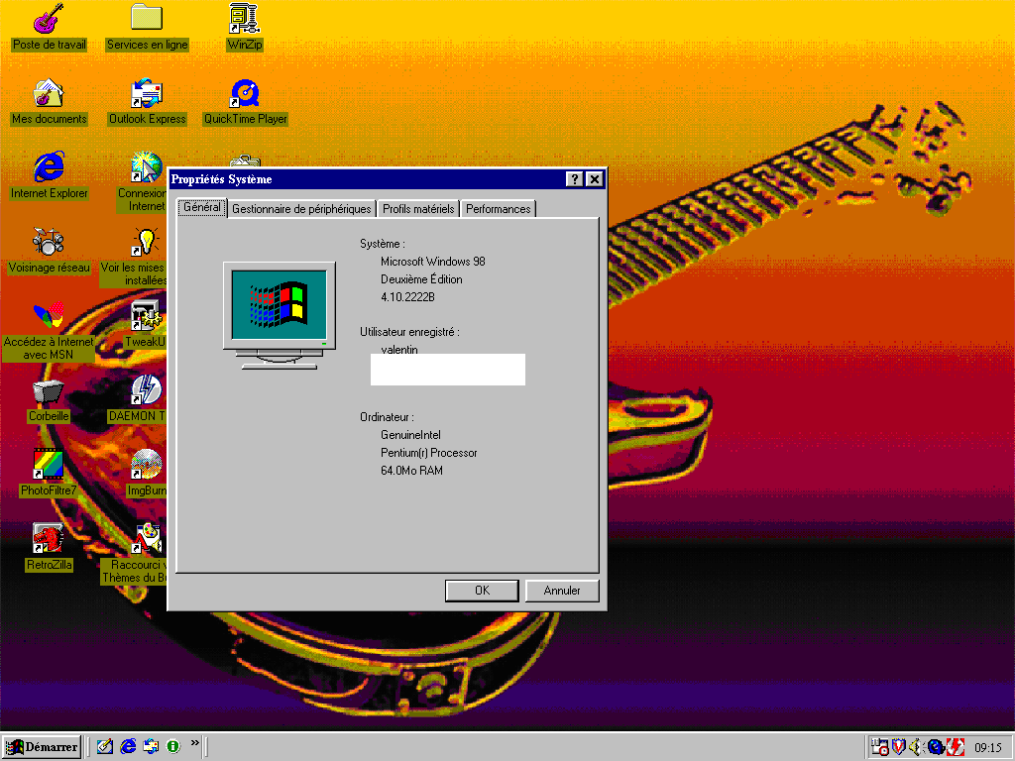Screen dimensions: 1015x761
Task: Expand the quick launch overflow chevron
Action: pyautogui.click(x=195, y=743)
